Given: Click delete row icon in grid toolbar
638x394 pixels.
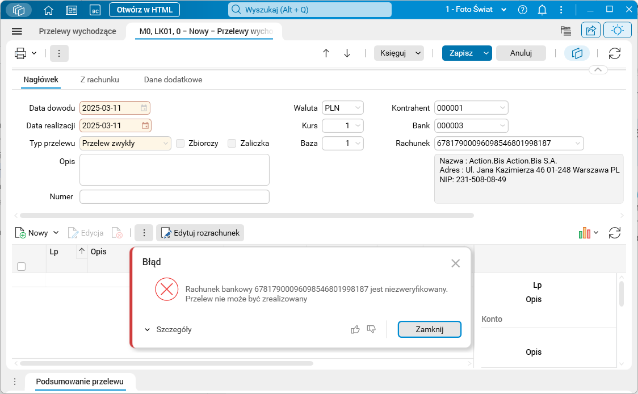Looking at the screenshot, I should click(x=117, y=233).
